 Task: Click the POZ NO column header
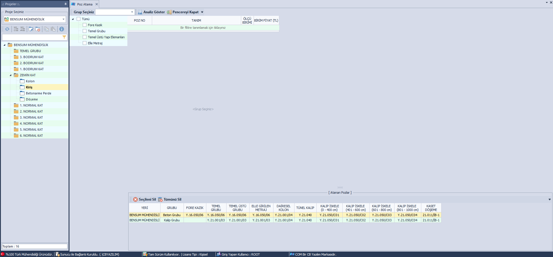pos(139,20)
